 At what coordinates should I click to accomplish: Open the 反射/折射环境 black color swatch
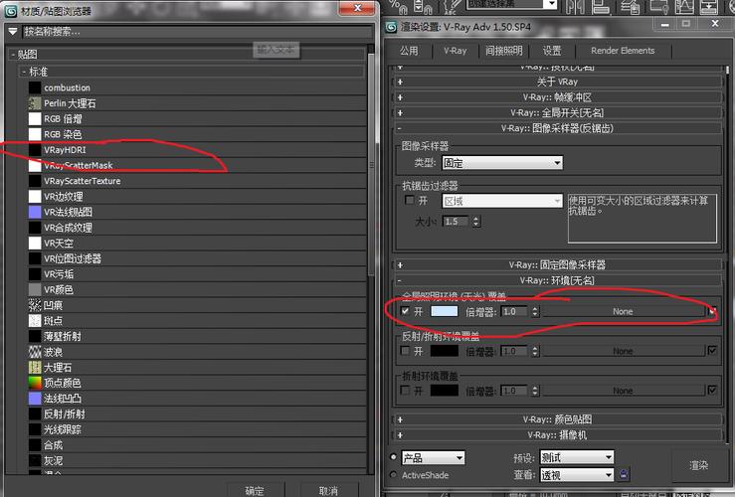tap(444, 350)
